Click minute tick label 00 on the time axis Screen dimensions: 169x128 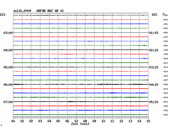pyautogui.click(x=13, y=121)
